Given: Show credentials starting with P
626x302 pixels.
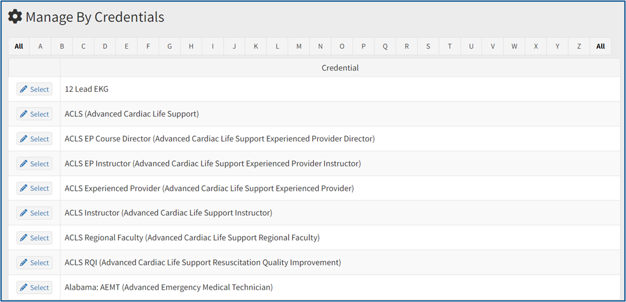Looking at the screenshot, I should coord(363,46).
